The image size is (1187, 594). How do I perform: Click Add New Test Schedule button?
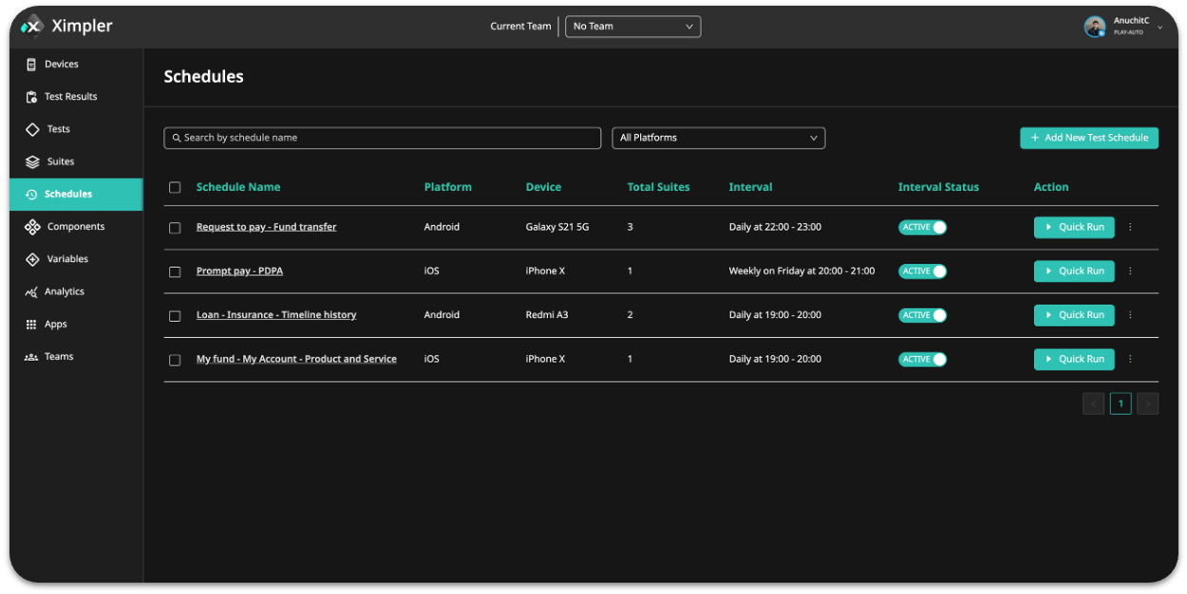click(x=1088, y=139)
